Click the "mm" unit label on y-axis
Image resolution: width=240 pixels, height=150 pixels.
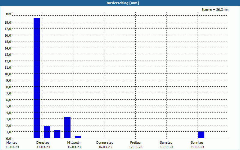point(9,14)
